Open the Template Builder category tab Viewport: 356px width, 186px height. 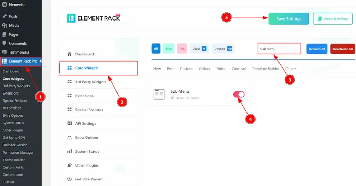tap(265, 69)
